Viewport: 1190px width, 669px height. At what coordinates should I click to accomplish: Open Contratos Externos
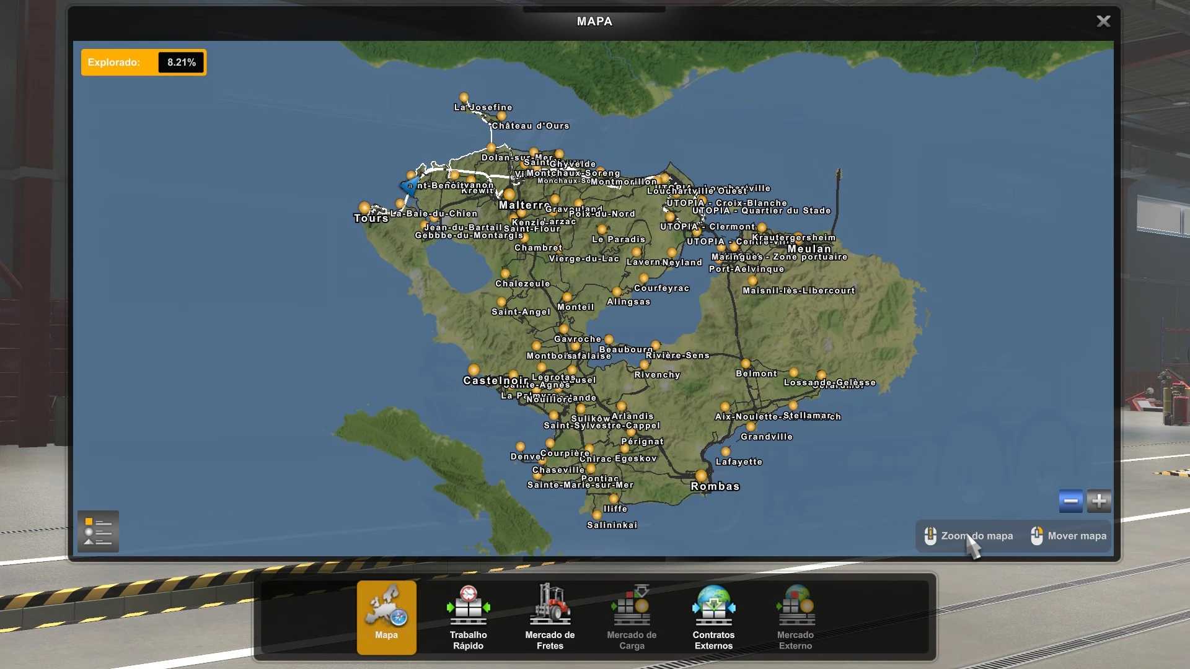[x=713, y=616]
